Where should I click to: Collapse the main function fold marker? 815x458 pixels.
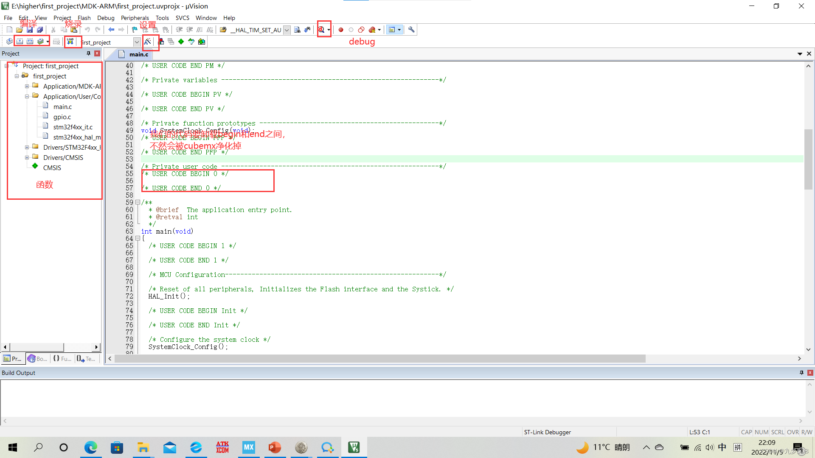[138, 238]
